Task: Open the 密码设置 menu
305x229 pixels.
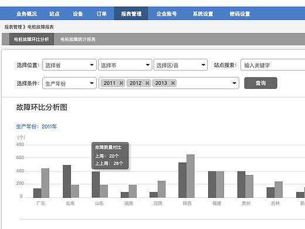Action: [240, 14]
